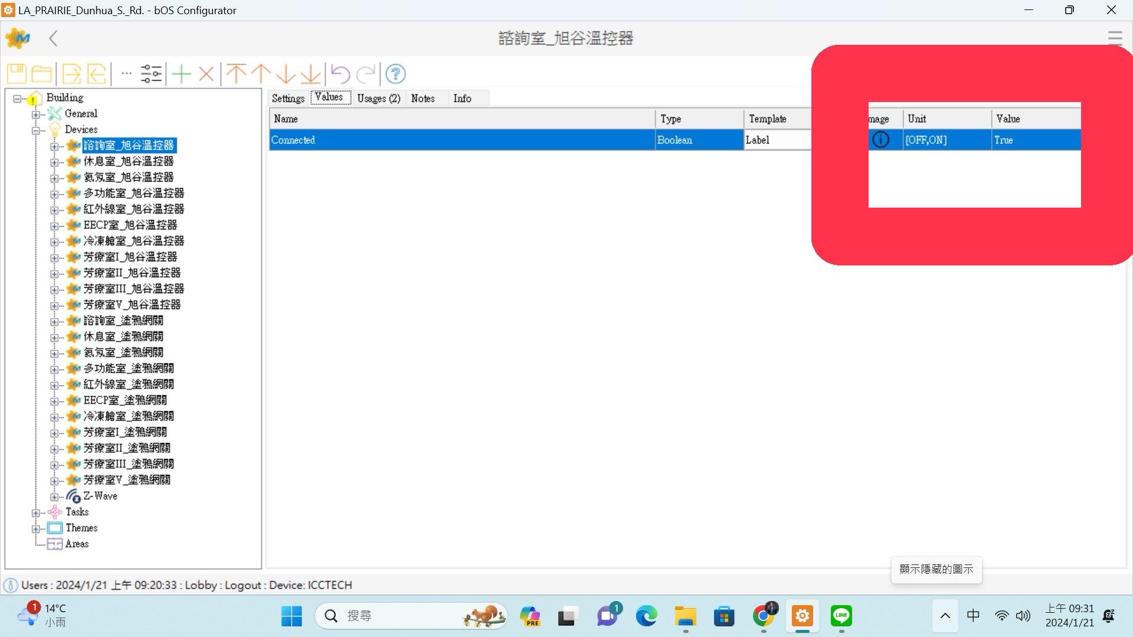Click the red Delete X icon
Screen dimensions: 1133x637
(206, 74)
